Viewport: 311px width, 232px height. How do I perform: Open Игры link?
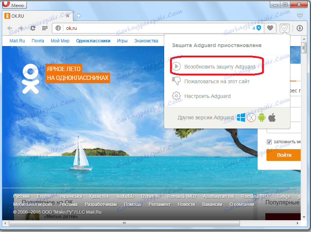[x=122, y=41]
